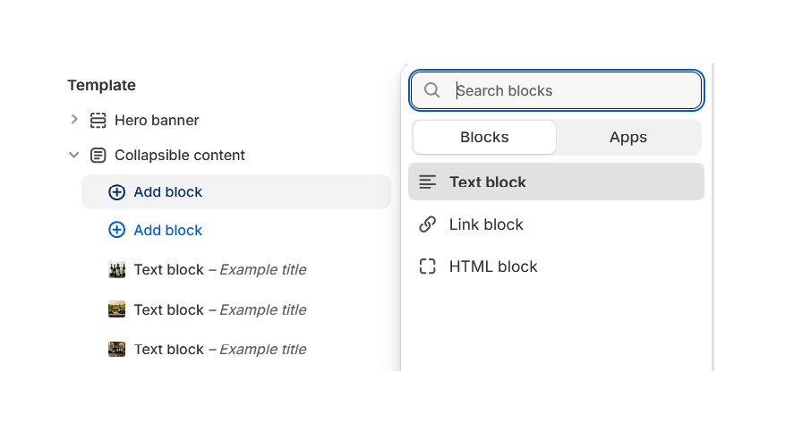Image resolution: width=785 pixels, height=440 pixels.
Task: Open the Text block with brown shop thumbnail
Action: pos(208,350)
